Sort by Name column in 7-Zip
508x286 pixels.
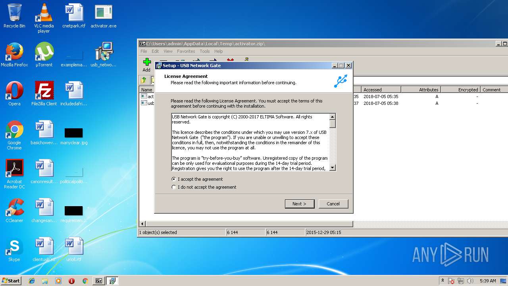(x=147, y=90)
